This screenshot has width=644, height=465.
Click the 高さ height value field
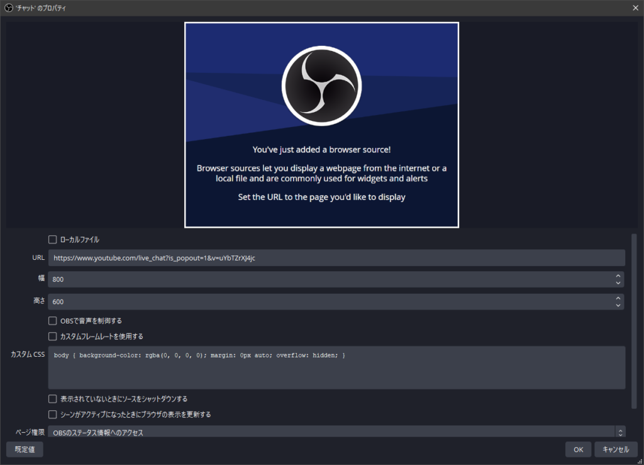point(330,302)
